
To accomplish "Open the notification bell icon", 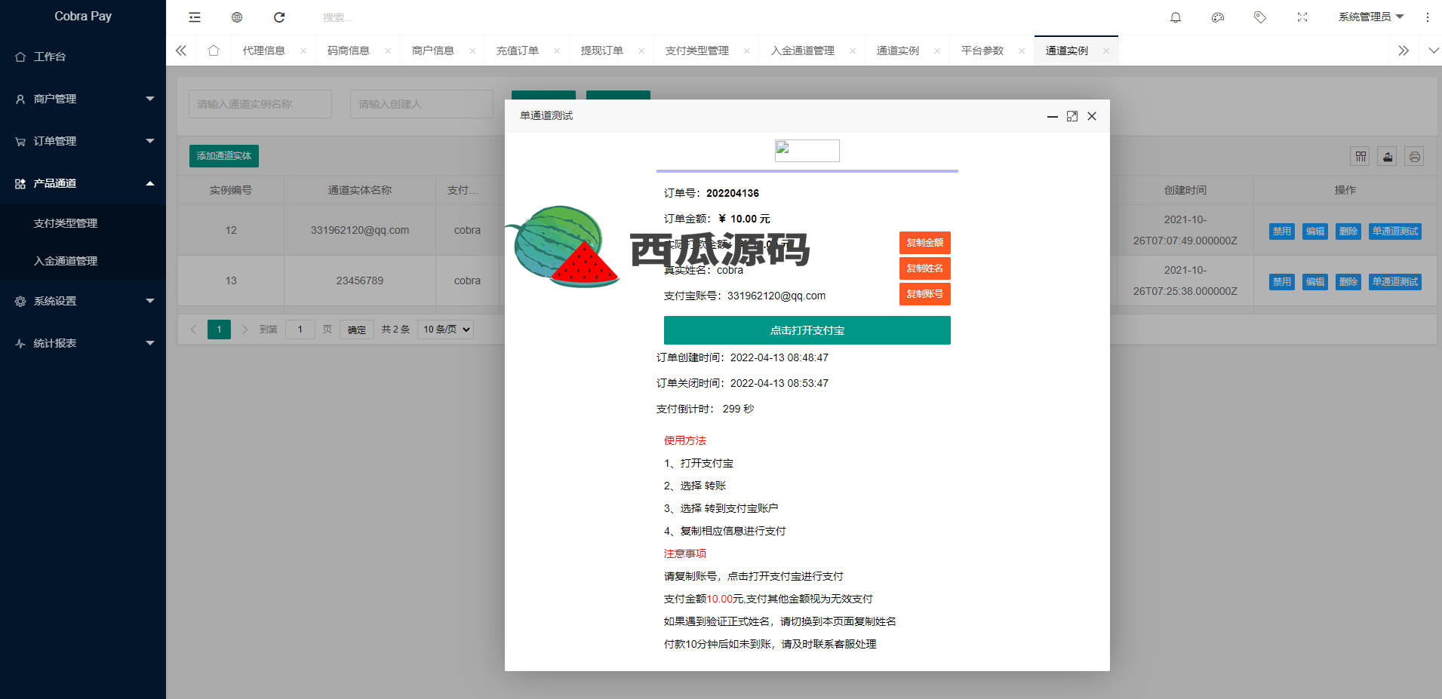I will pyautogui.click(x=1176, y=17).
